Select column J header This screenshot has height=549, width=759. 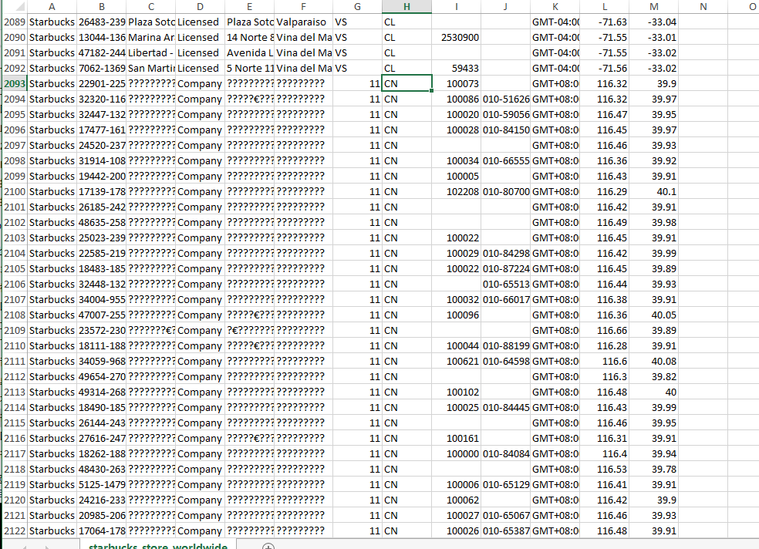(x=505, y=6)
